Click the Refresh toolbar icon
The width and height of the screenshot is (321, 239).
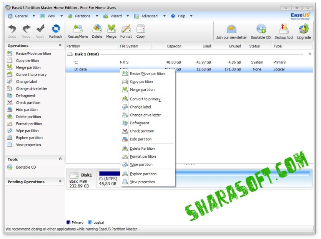(55, 28)
